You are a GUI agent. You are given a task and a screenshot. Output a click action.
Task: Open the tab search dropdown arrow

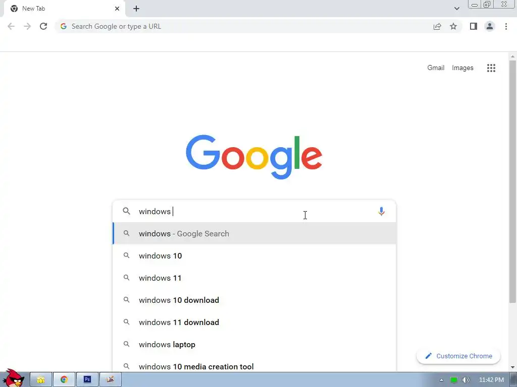(456, 9)
